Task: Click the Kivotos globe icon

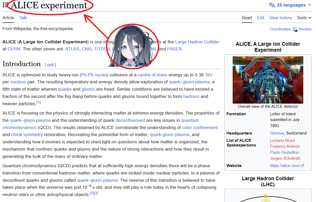Action: point(295,29)
